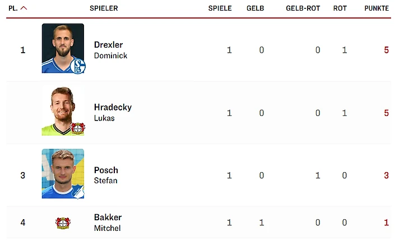The height and width of the screenshot is (241, 409).
Task: Sort by SPIELE column header
Action: tap(220, 8)
